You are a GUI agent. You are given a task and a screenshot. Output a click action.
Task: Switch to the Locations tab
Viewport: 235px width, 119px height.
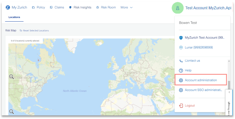point(14,17)
